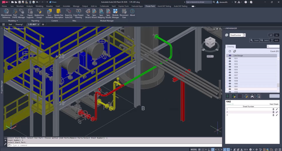Switch to the Annotate ribbon tab

[x=66, y=6]
